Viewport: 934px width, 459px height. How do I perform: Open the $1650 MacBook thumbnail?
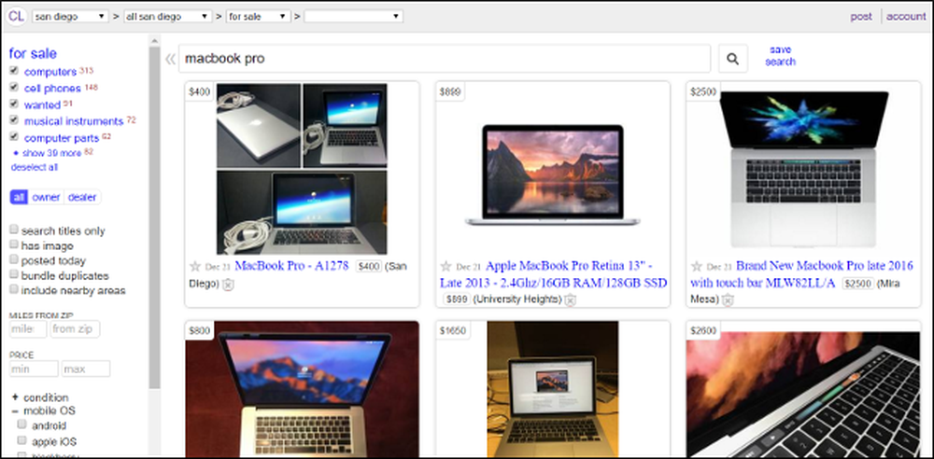(x=553, y=389)
